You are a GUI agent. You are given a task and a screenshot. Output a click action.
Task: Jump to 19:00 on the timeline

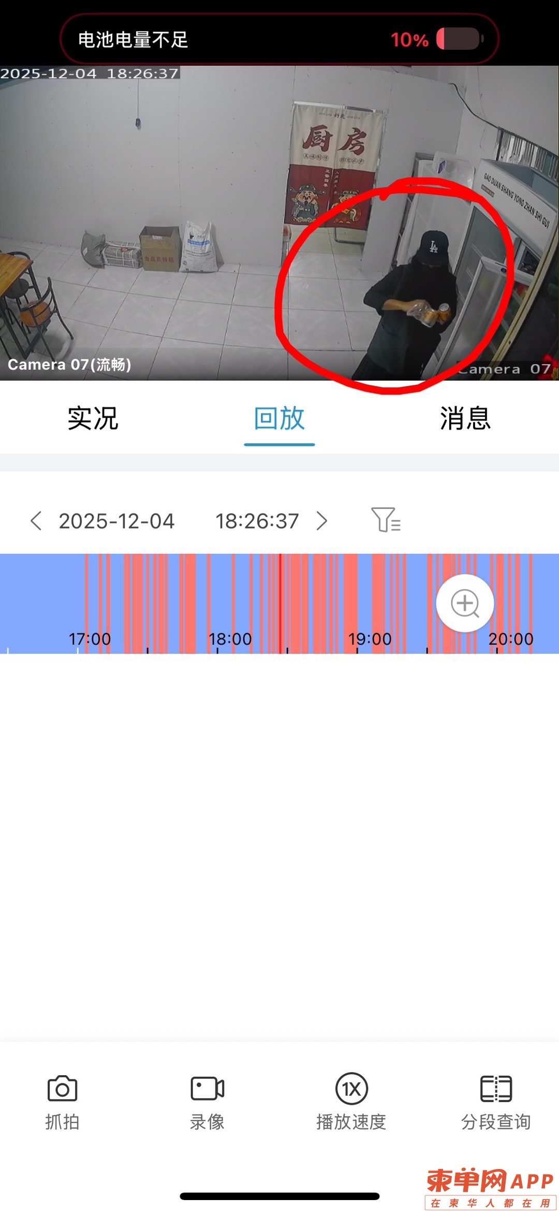(370, 639)
